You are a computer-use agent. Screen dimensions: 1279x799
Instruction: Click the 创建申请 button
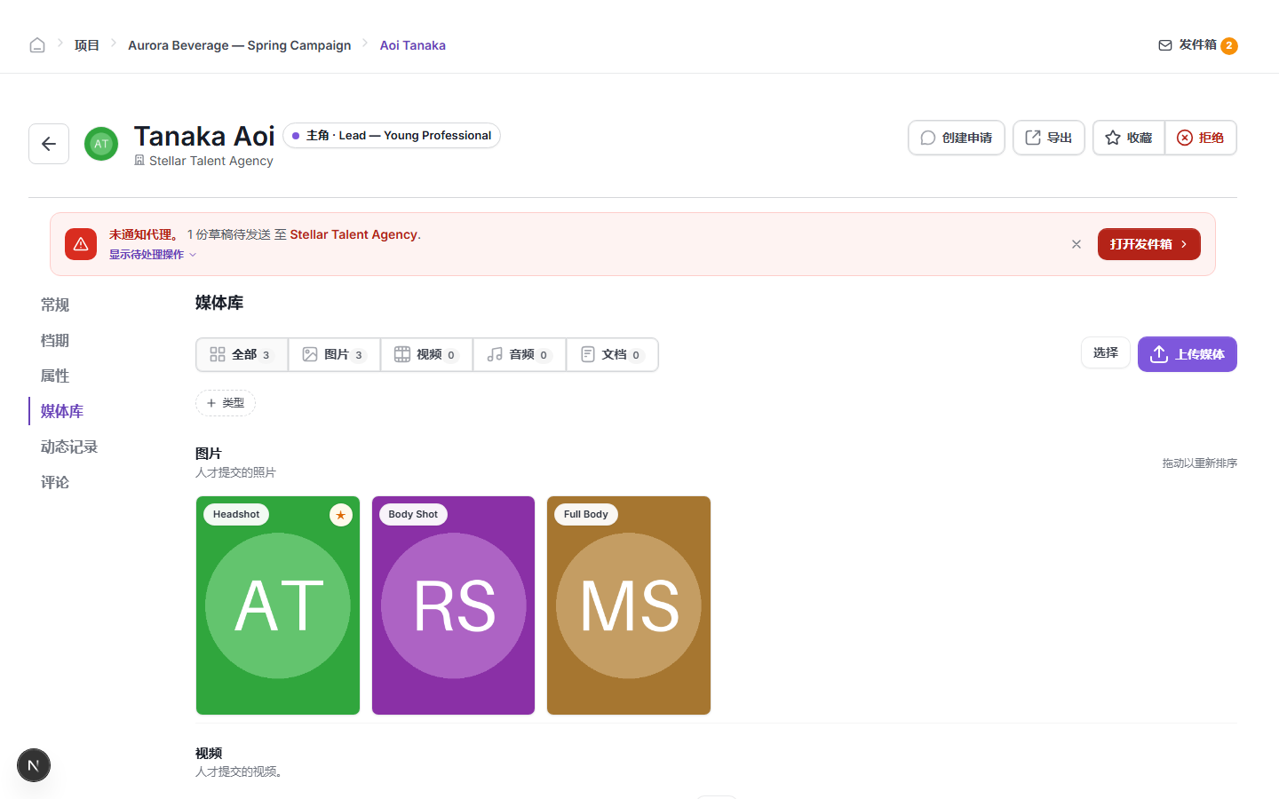pyautogui.click(x=957, y=138)
